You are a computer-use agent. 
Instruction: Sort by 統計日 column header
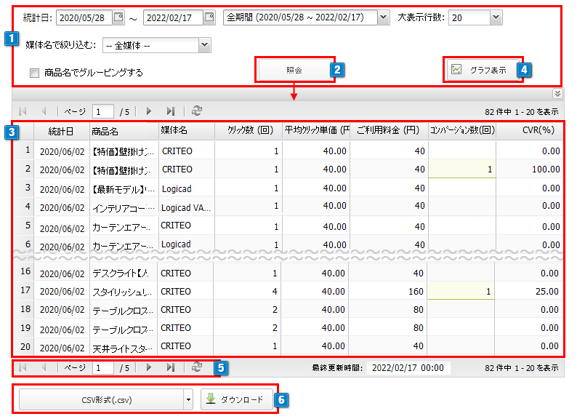tap(60, 131)
